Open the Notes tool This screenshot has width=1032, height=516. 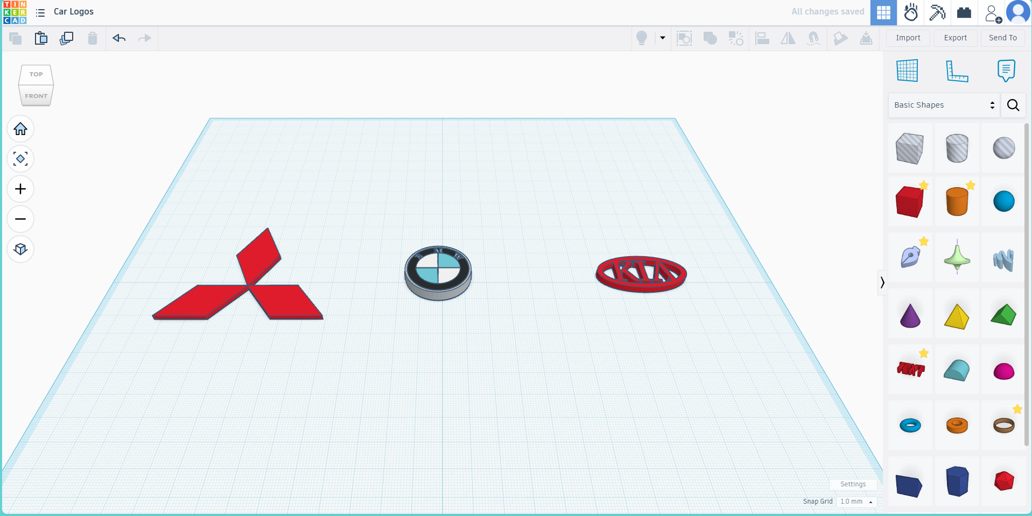tap(1006, 70)
